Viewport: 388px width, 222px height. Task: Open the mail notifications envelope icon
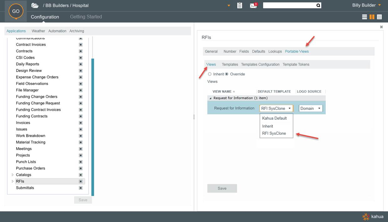[x=253, y=5]
